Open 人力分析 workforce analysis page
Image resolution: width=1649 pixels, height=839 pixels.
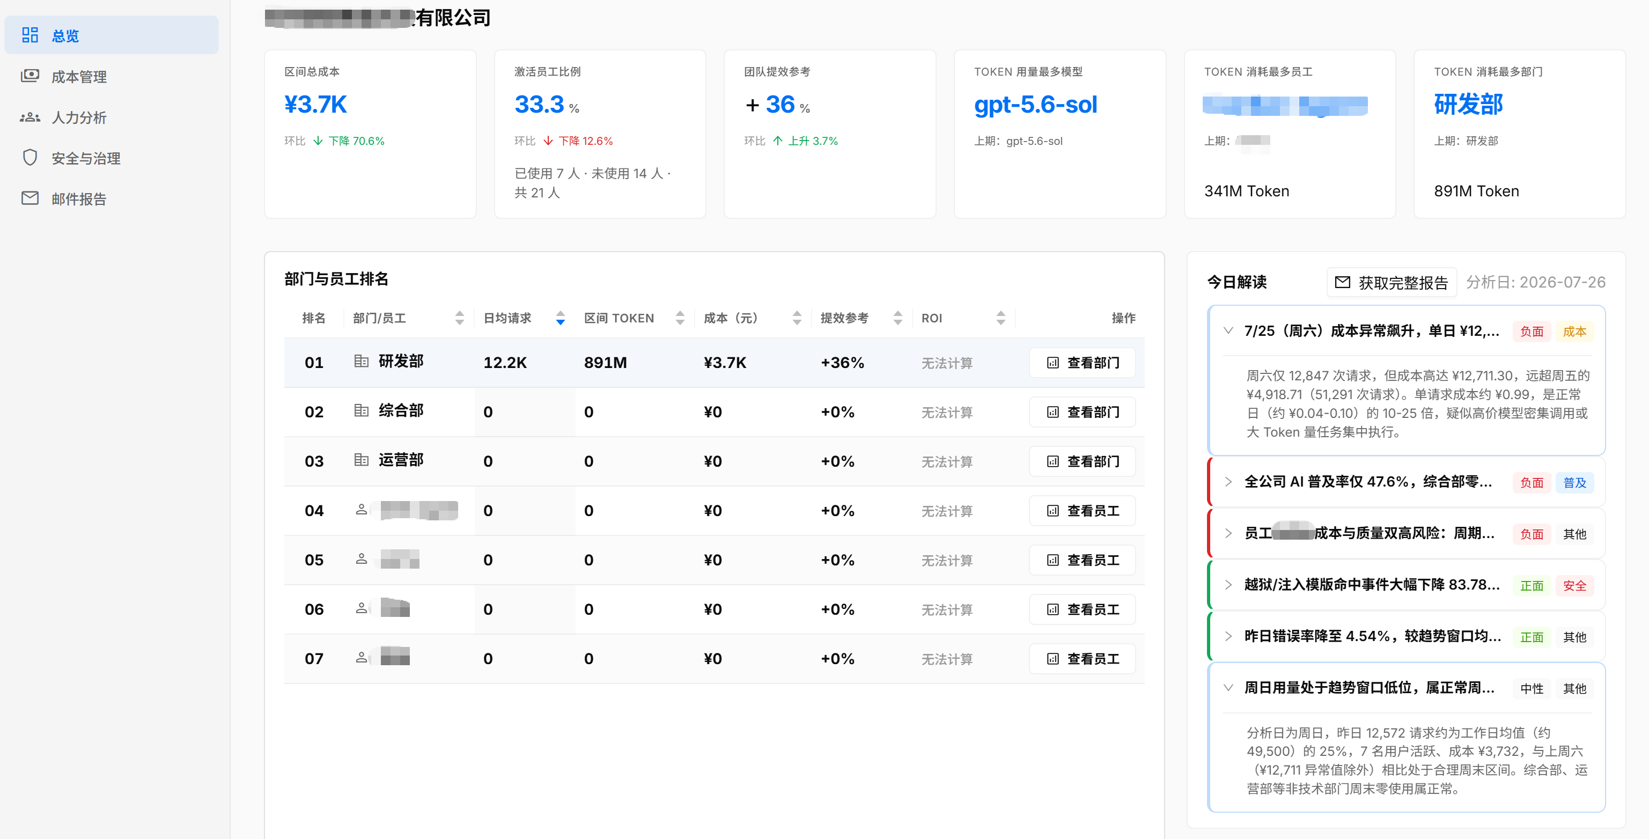[x=112, y=117]
